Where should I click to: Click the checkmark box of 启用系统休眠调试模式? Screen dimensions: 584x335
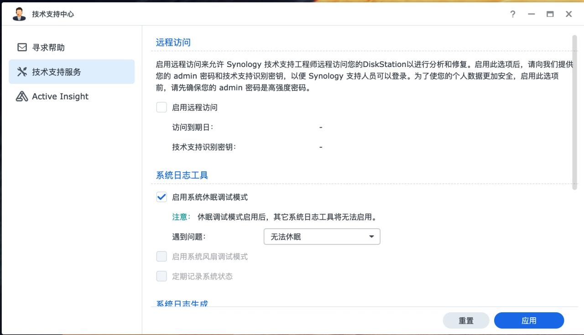pos(162,197)
